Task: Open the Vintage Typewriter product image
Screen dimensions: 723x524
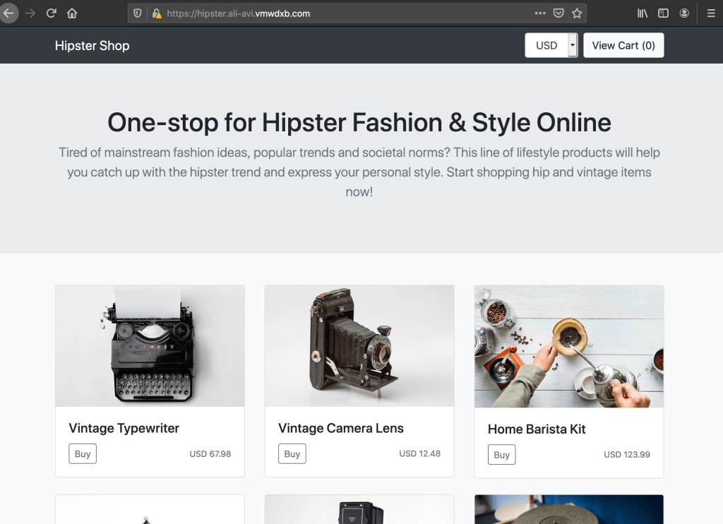Action: [150, 346]
